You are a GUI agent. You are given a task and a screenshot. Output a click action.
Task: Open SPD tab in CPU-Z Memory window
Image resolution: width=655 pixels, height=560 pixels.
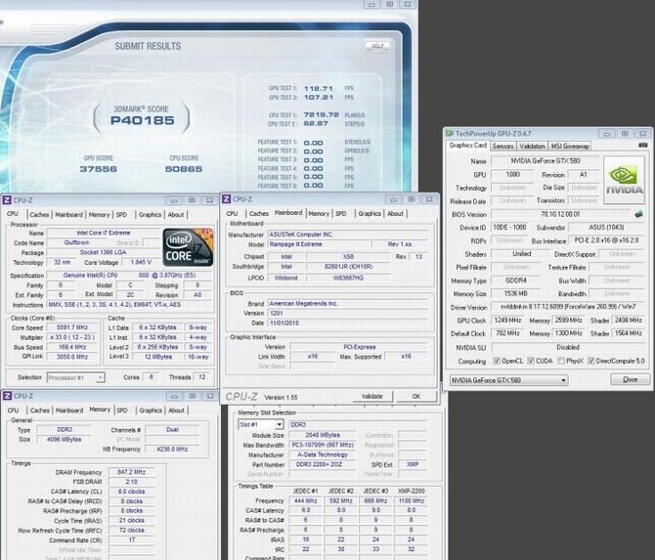[122, 410]
